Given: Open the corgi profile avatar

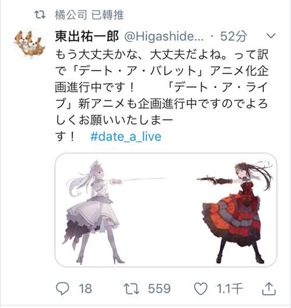Looking at the screenshot, I should coord(30,44).
